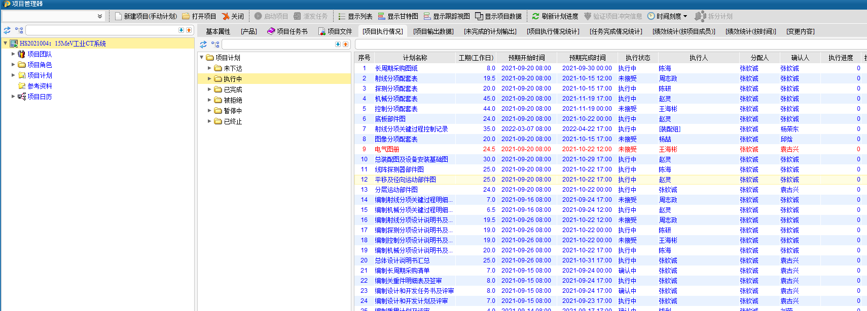Collapse the HS2021004 project root node
The height and width of the screenshot is (311, 867).
[x=5, y=43]
